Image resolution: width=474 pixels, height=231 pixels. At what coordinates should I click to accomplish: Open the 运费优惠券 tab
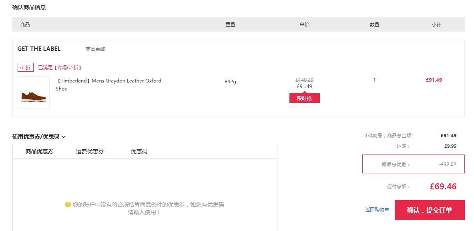click(x=90, y=151)
